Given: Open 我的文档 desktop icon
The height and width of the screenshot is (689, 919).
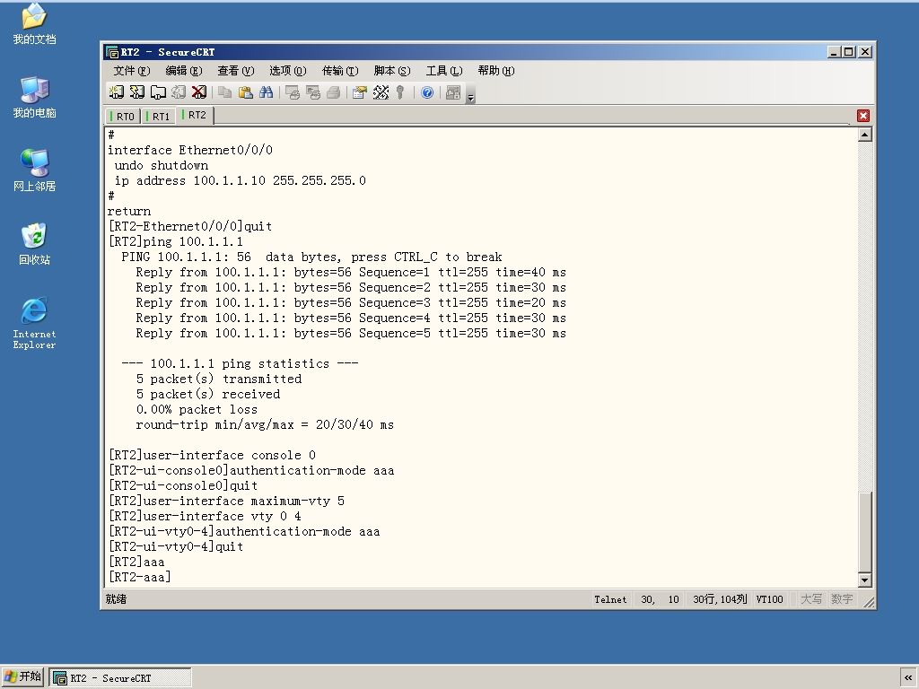Looking at the screenshot, I should pos(34,23).
